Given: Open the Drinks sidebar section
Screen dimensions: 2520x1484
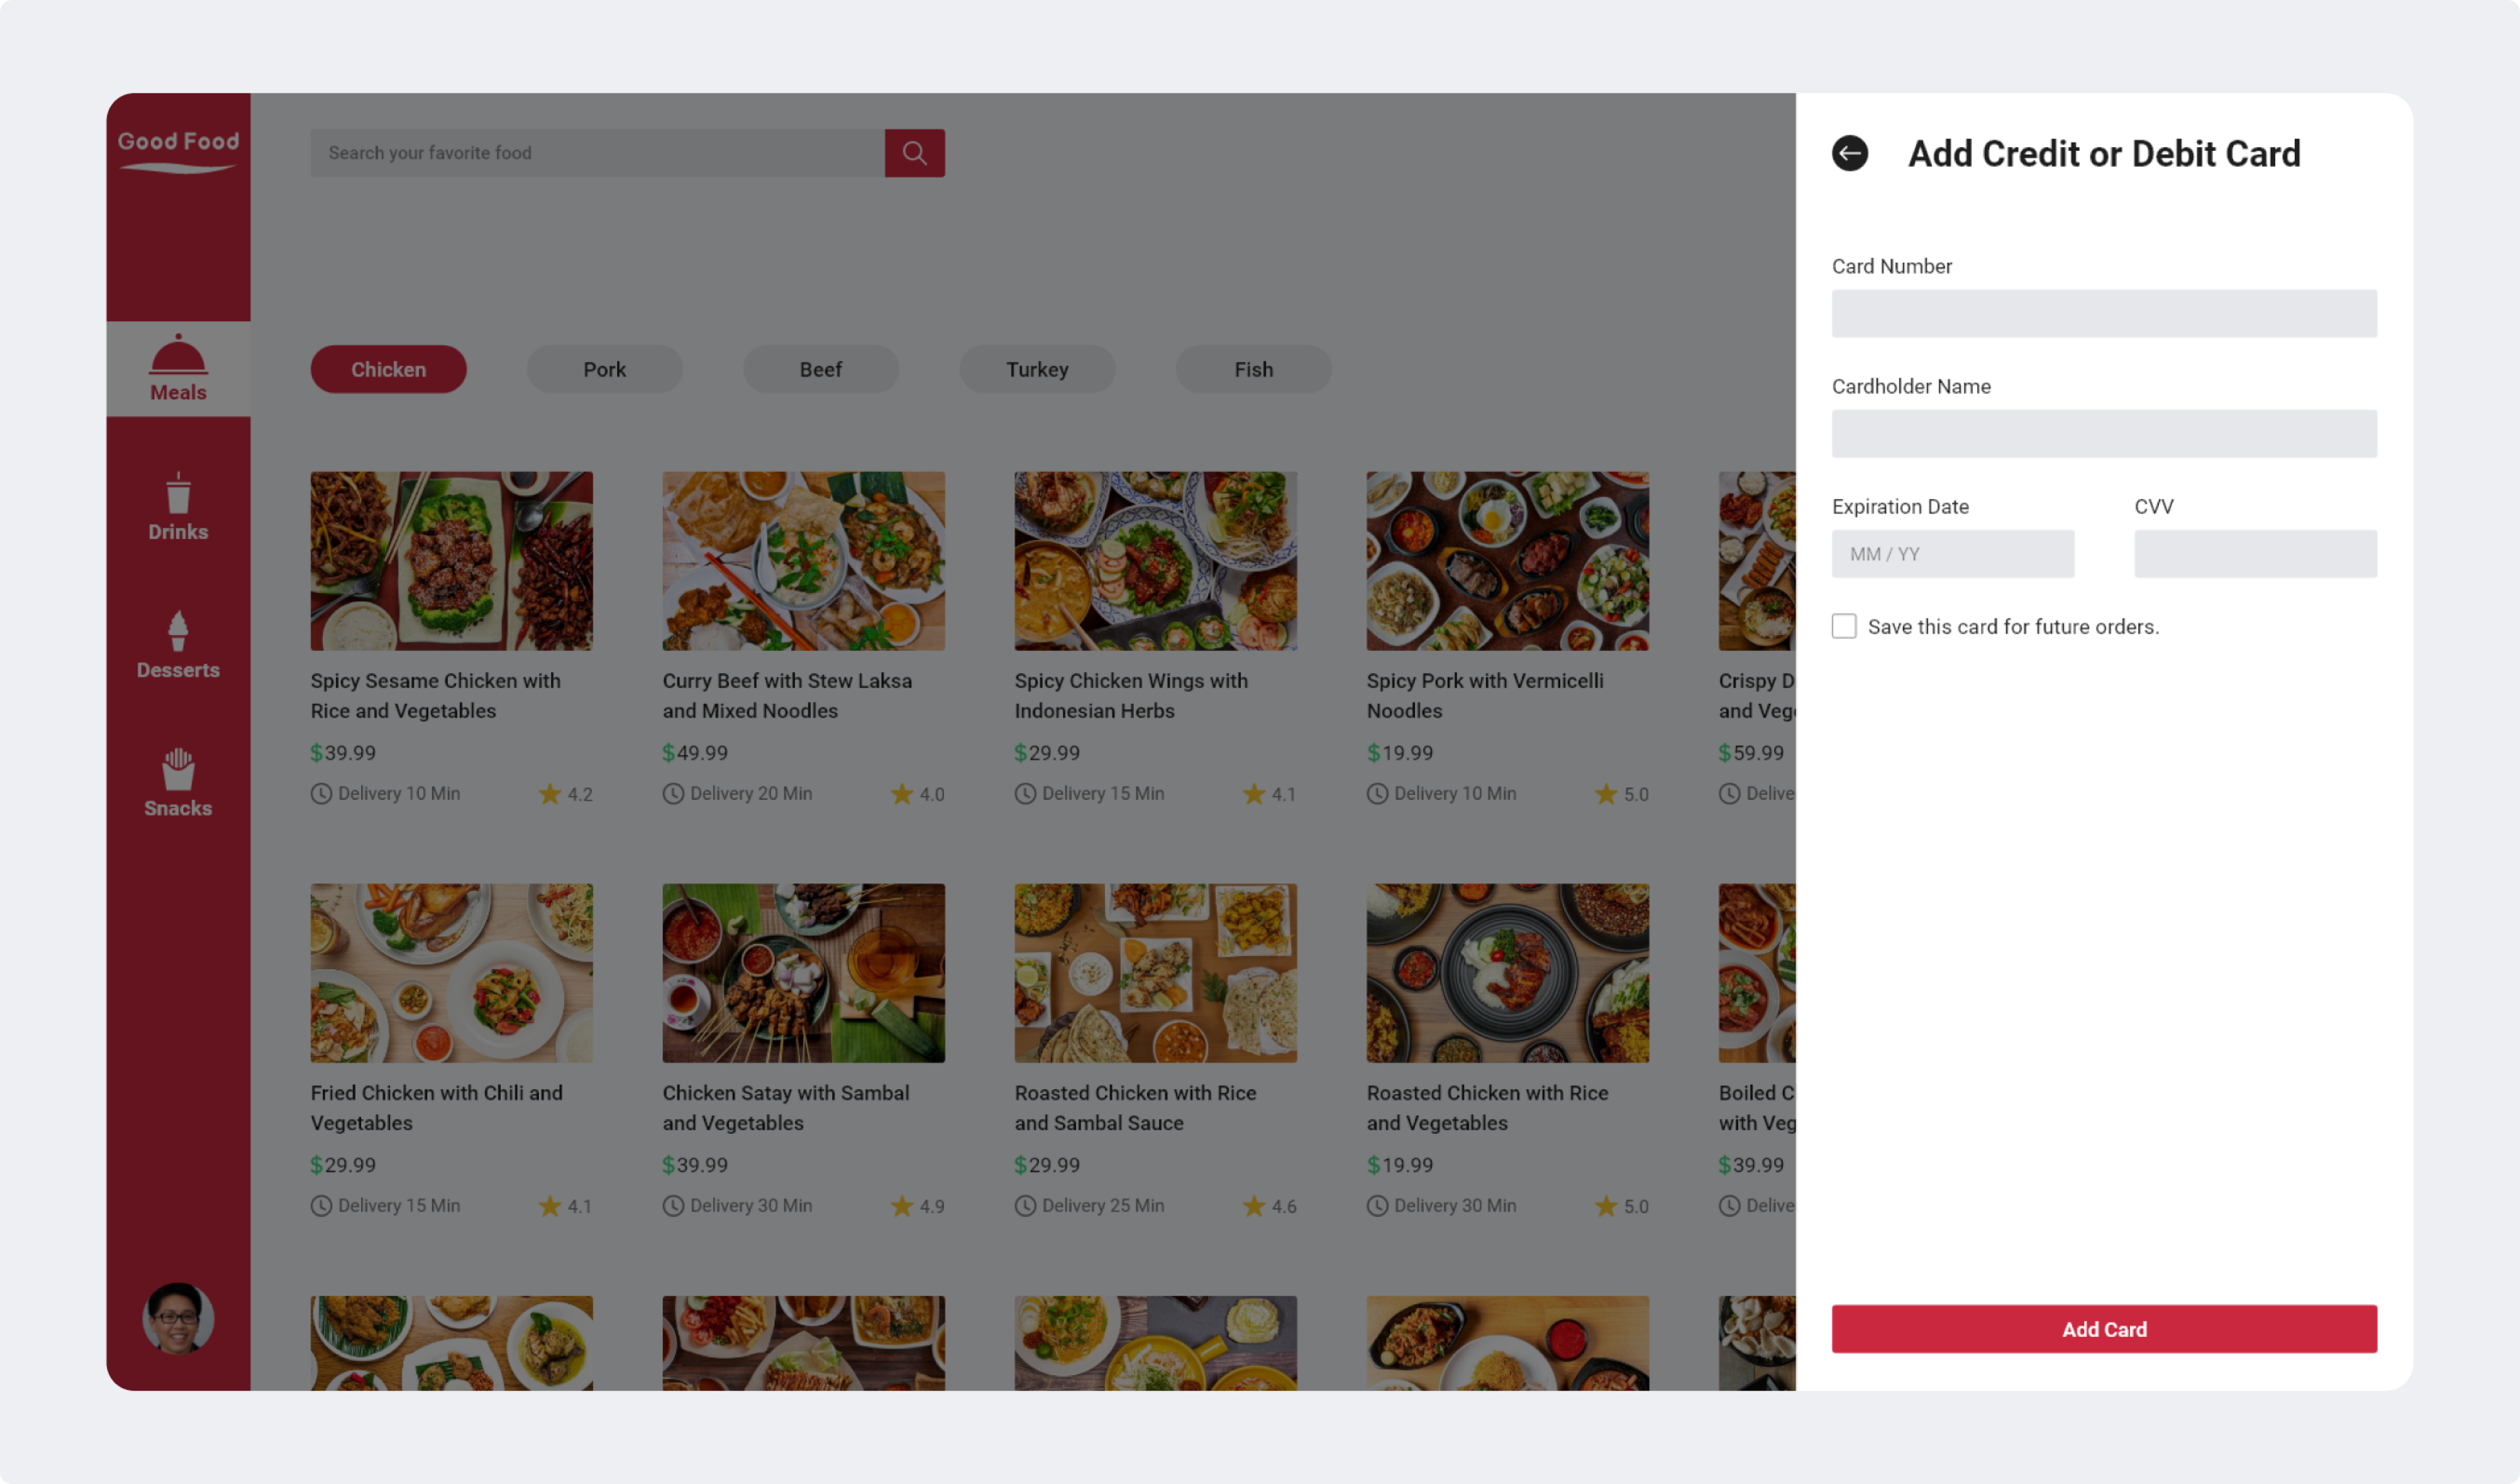Looking at the screenshot, I should coord(178,508).
